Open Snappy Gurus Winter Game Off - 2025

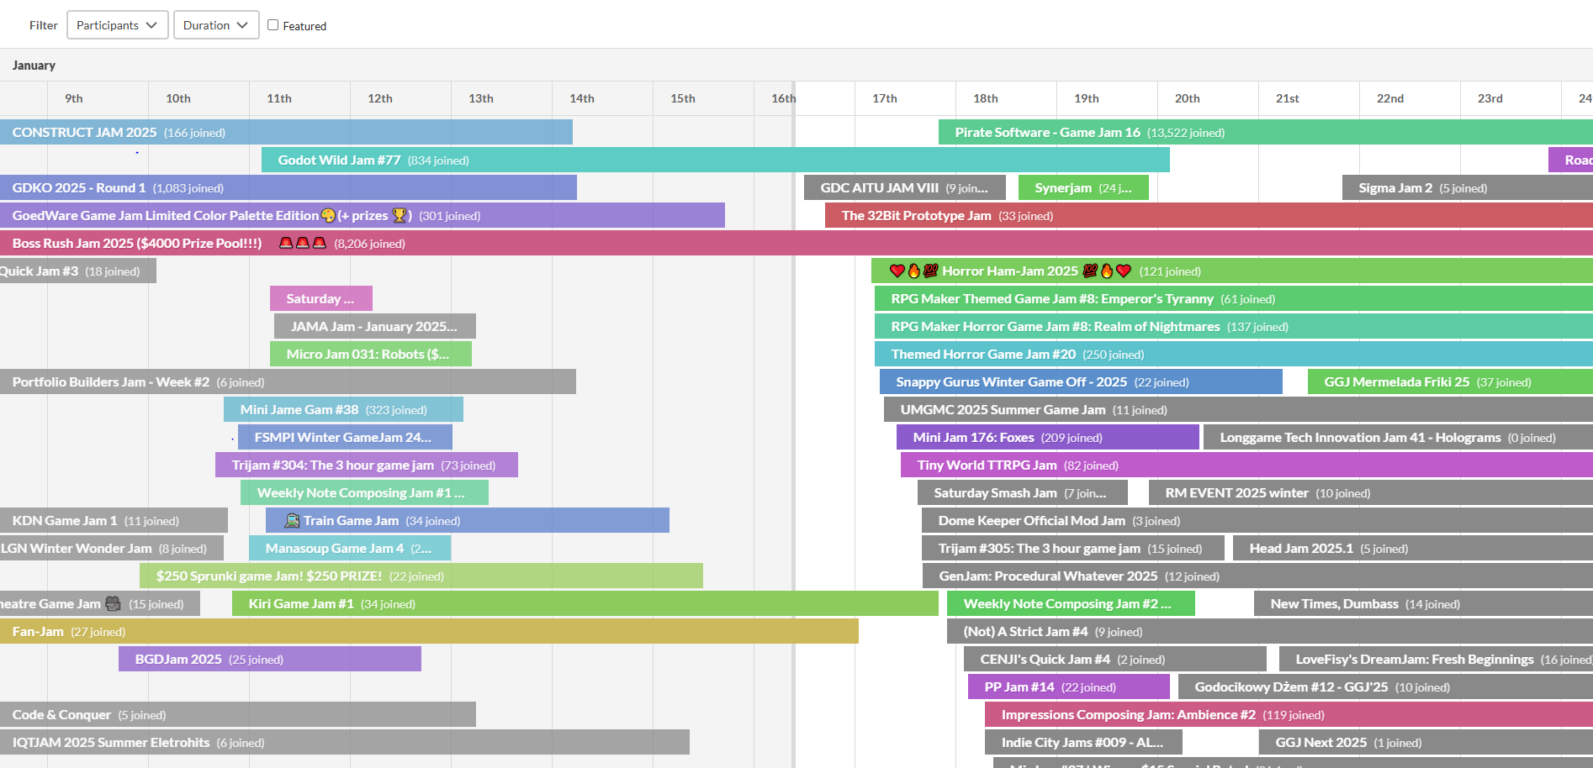click(x=1081, y=382)
